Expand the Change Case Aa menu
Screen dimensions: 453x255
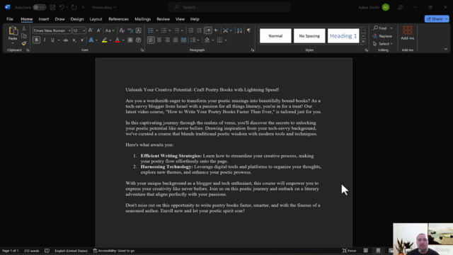tap(110, 30)
